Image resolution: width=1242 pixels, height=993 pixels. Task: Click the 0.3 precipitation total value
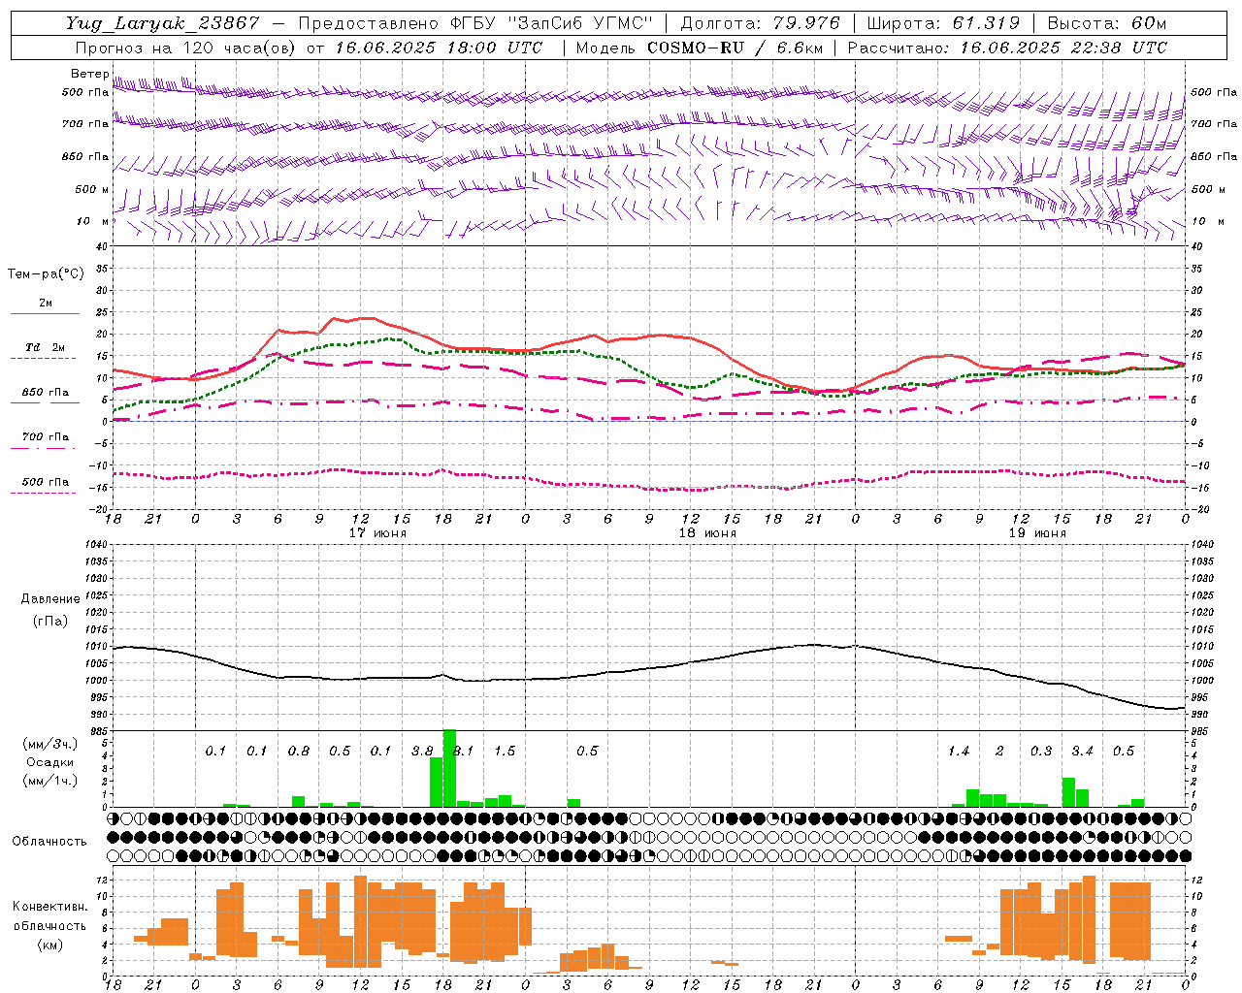(x=1041, y=751)
